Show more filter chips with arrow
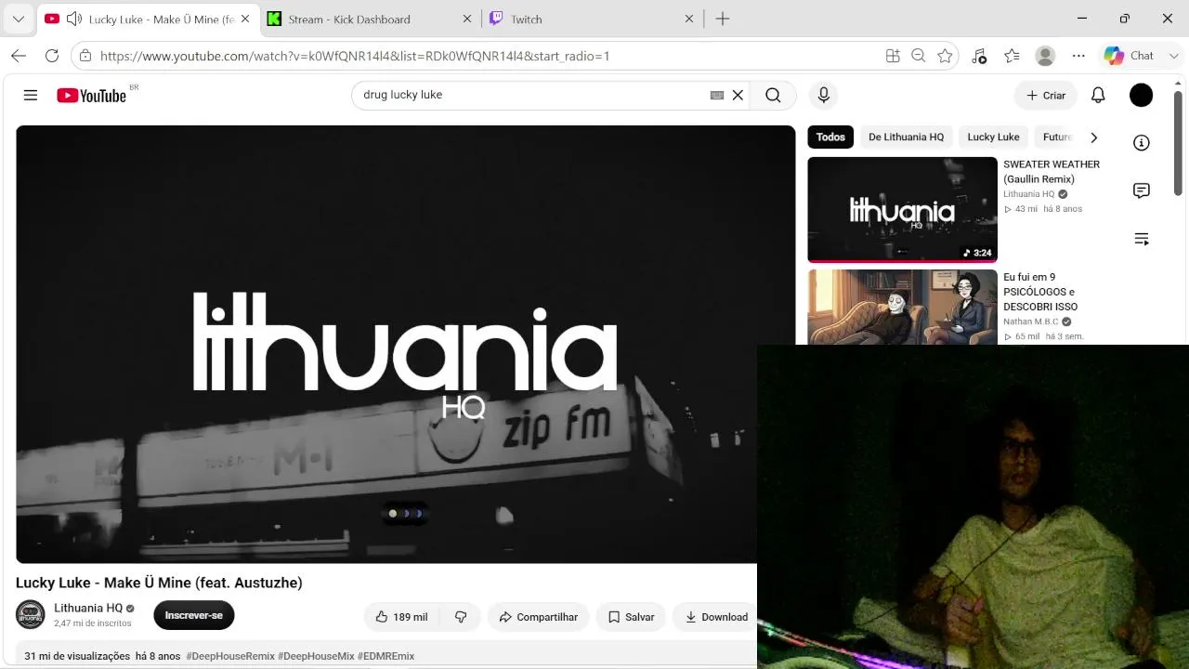 pyautogui.click(x=1093, y=137)
